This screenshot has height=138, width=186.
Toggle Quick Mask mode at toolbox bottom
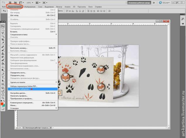[3, 109]
